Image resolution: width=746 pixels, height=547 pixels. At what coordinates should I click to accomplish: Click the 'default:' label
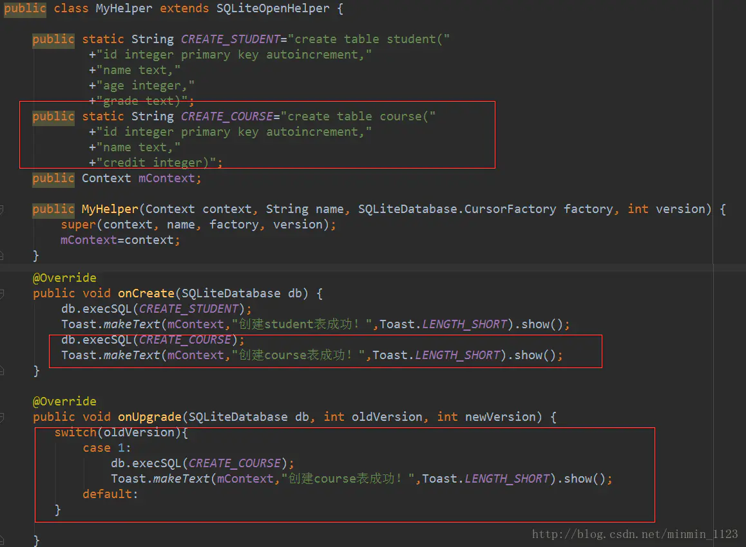[110, 494]
